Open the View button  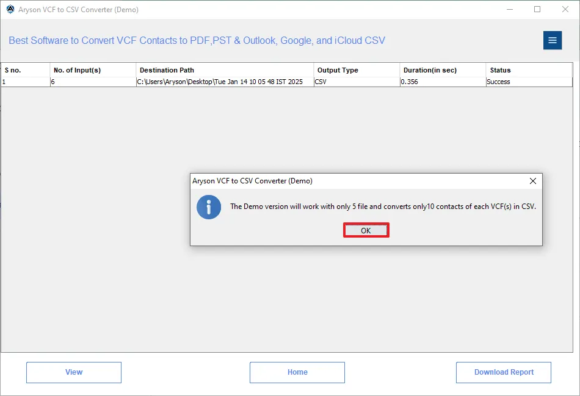point(74,372)
